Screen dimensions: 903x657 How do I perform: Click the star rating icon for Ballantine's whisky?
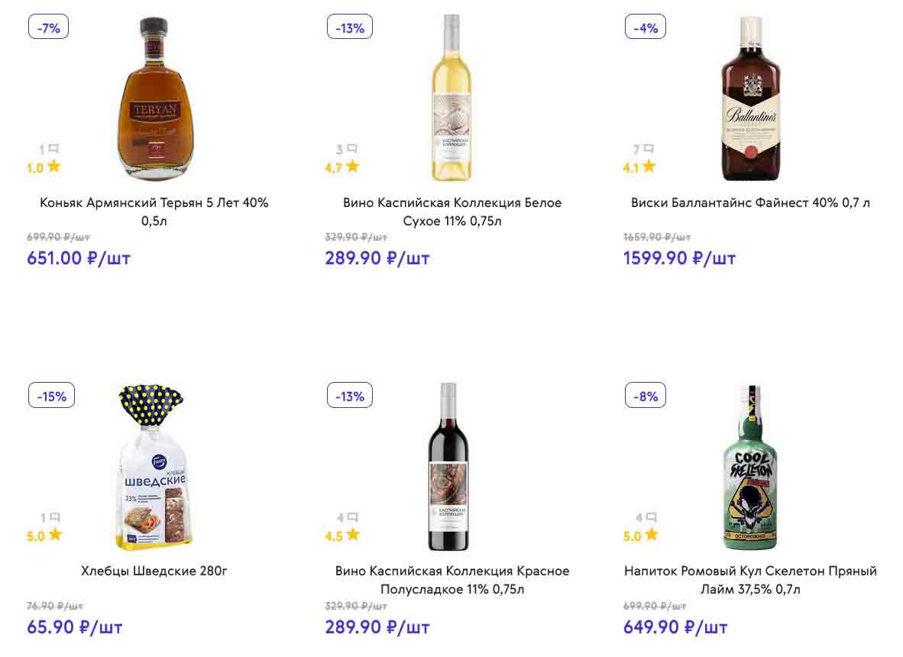(649, 166)
